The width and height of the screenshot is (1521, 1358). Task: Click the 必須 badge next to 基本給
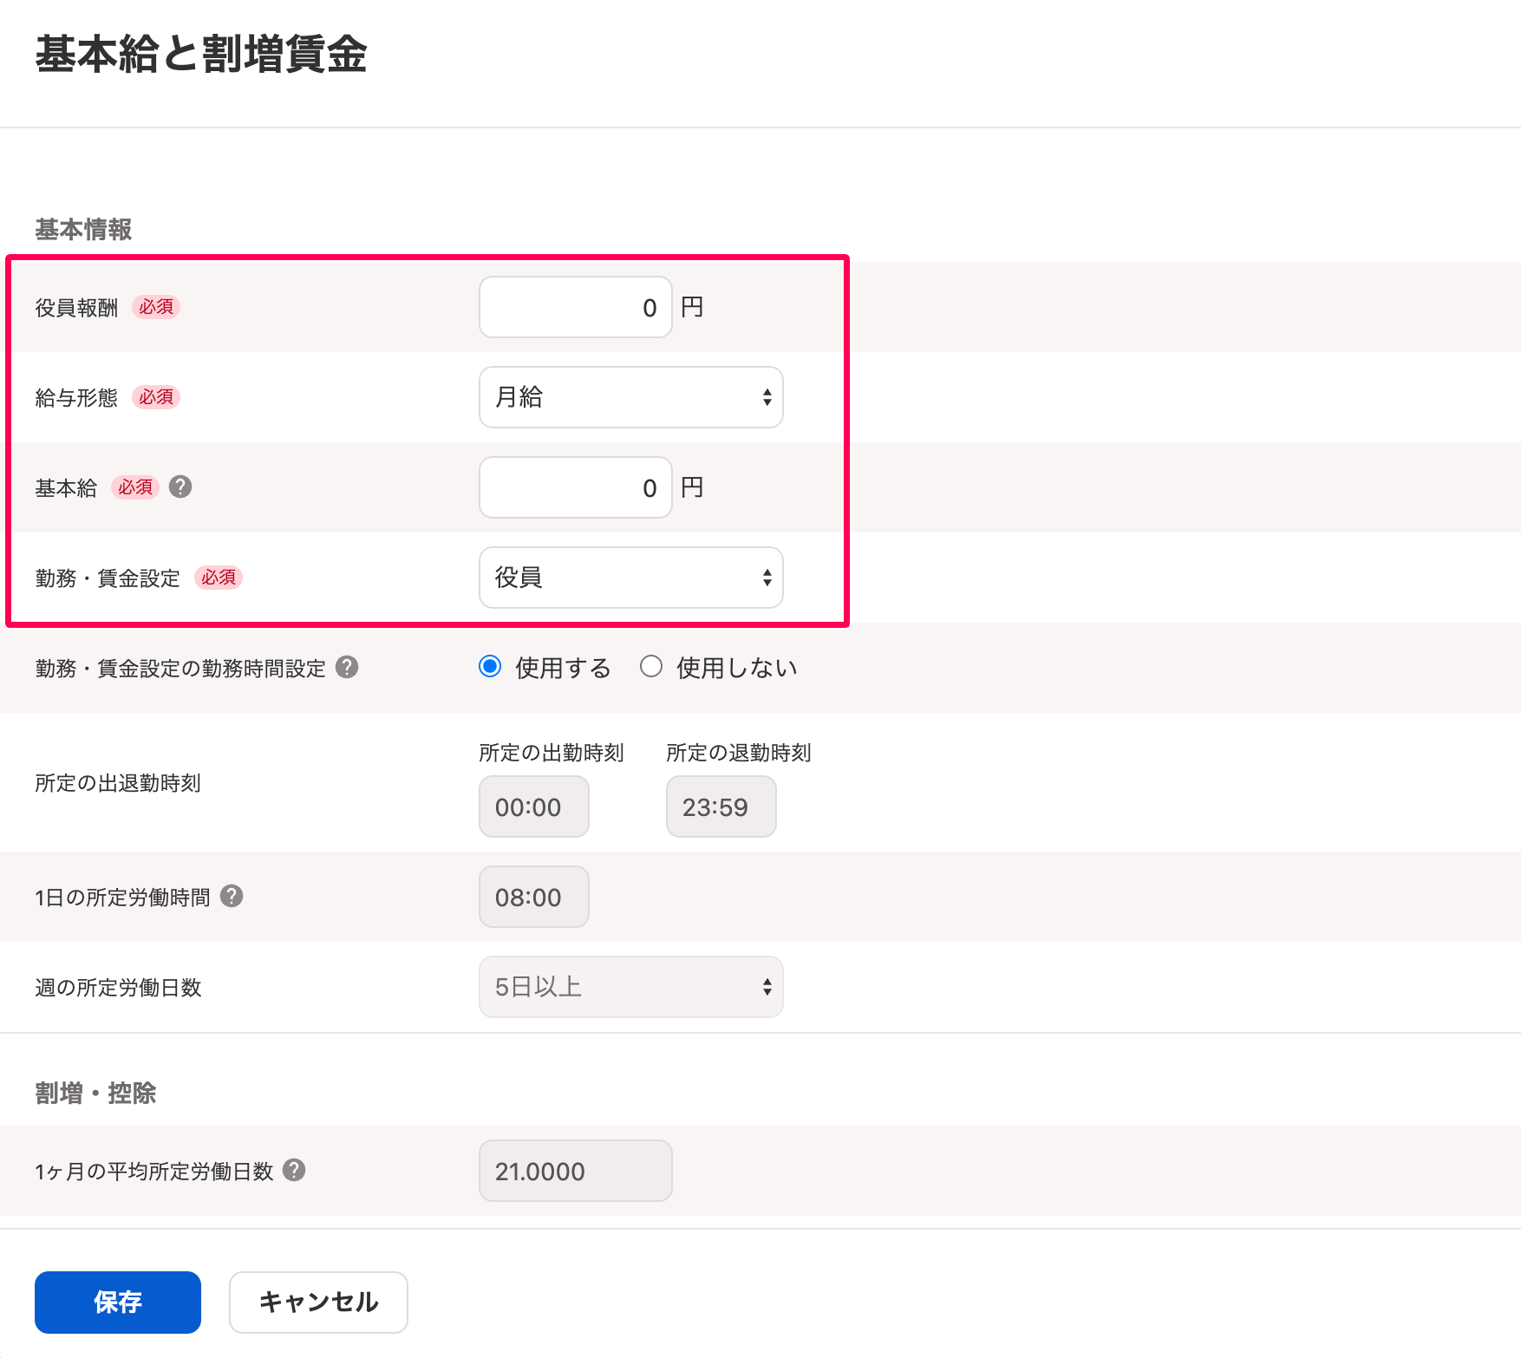pos(135,487)
